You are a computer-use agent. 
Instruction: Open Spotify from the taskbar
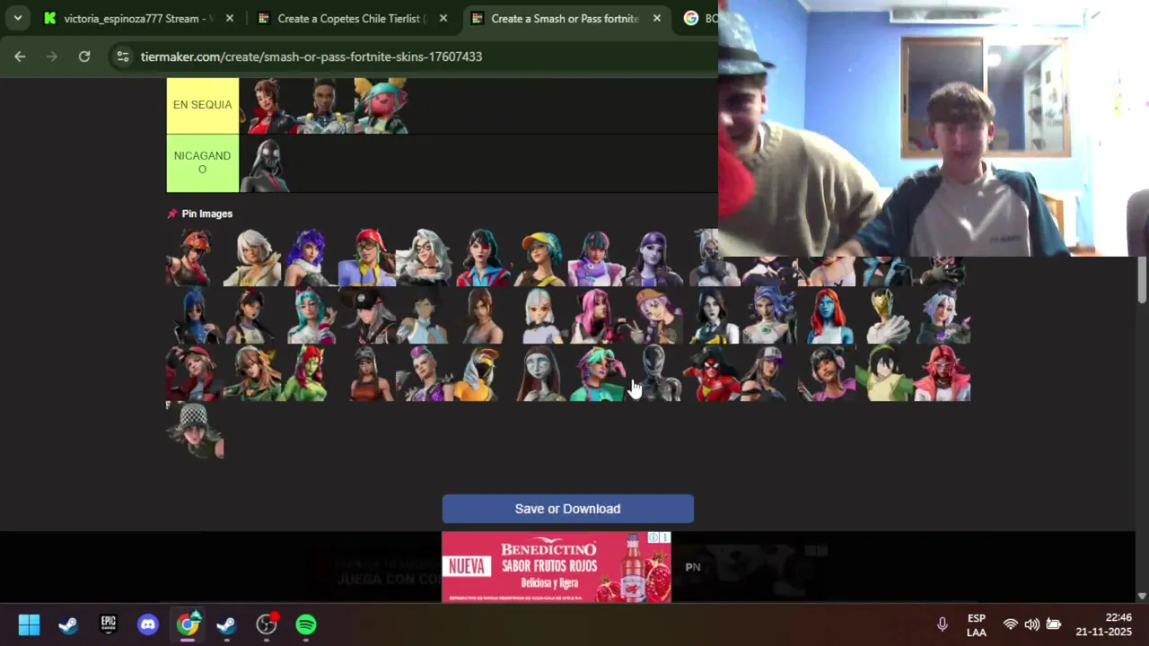(306, 624)
